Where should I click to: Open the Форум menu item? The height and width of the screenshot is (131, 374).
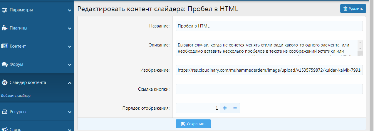click(16, 64)
